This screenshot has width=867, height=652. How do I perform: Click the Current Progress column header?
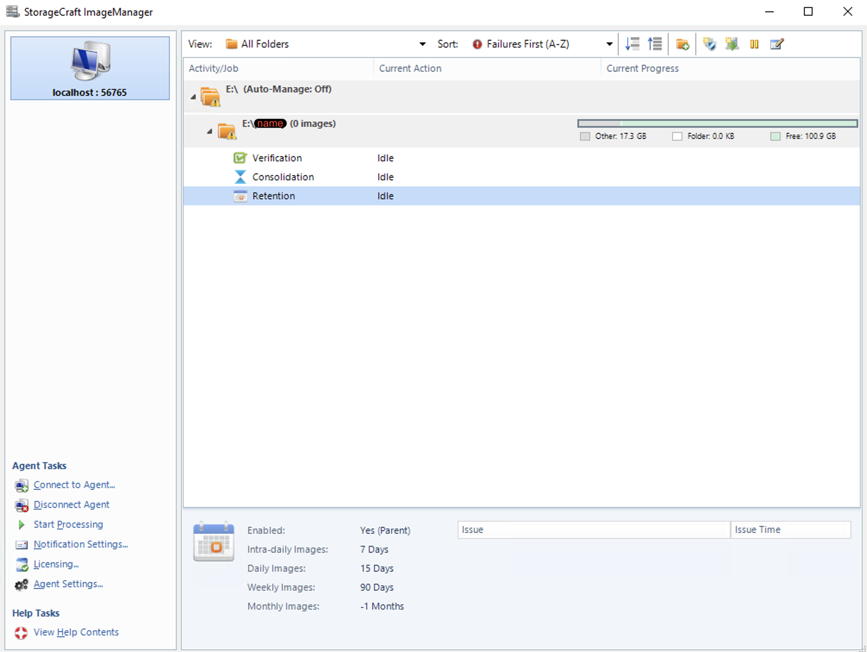coord(730,68)
